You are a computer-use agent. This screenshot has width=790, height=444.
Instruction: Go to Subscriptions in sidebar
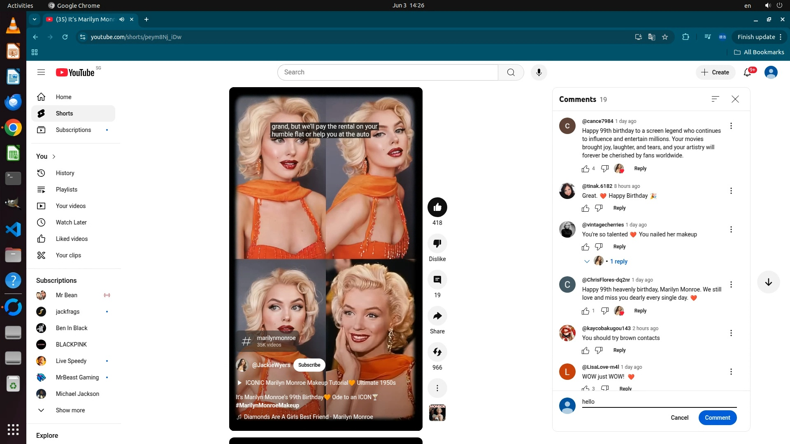[x=73, y=130]
